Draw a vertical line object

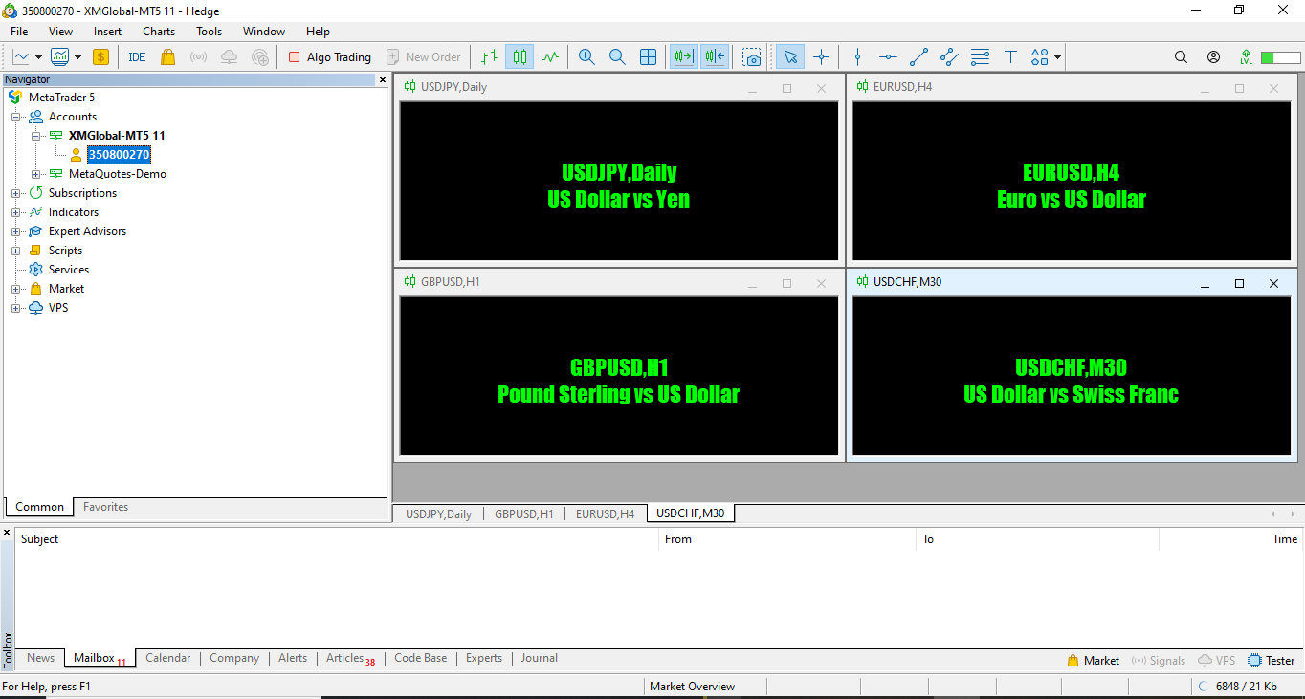click(857, 57)
